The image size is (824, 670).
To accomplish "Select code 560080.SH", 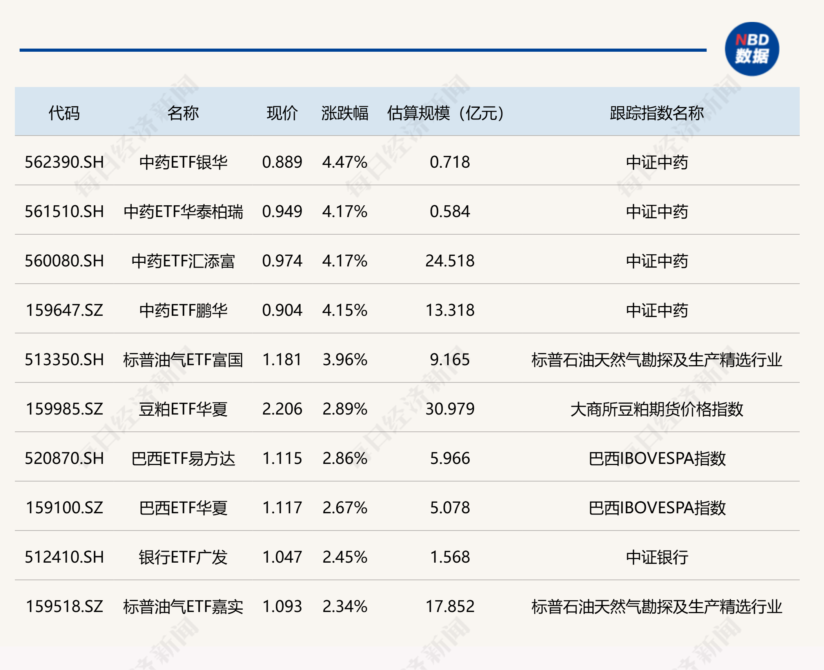I will point(64,261).
